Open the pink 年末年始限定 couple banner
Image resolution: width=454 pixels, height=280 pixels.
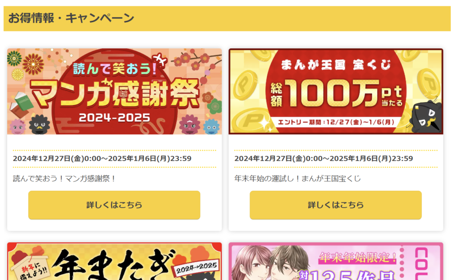coord(336,261)
